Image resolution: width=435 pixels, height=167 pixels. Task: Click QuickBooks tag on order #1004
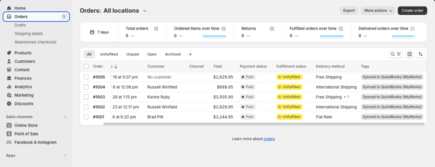tap(392, 87)
